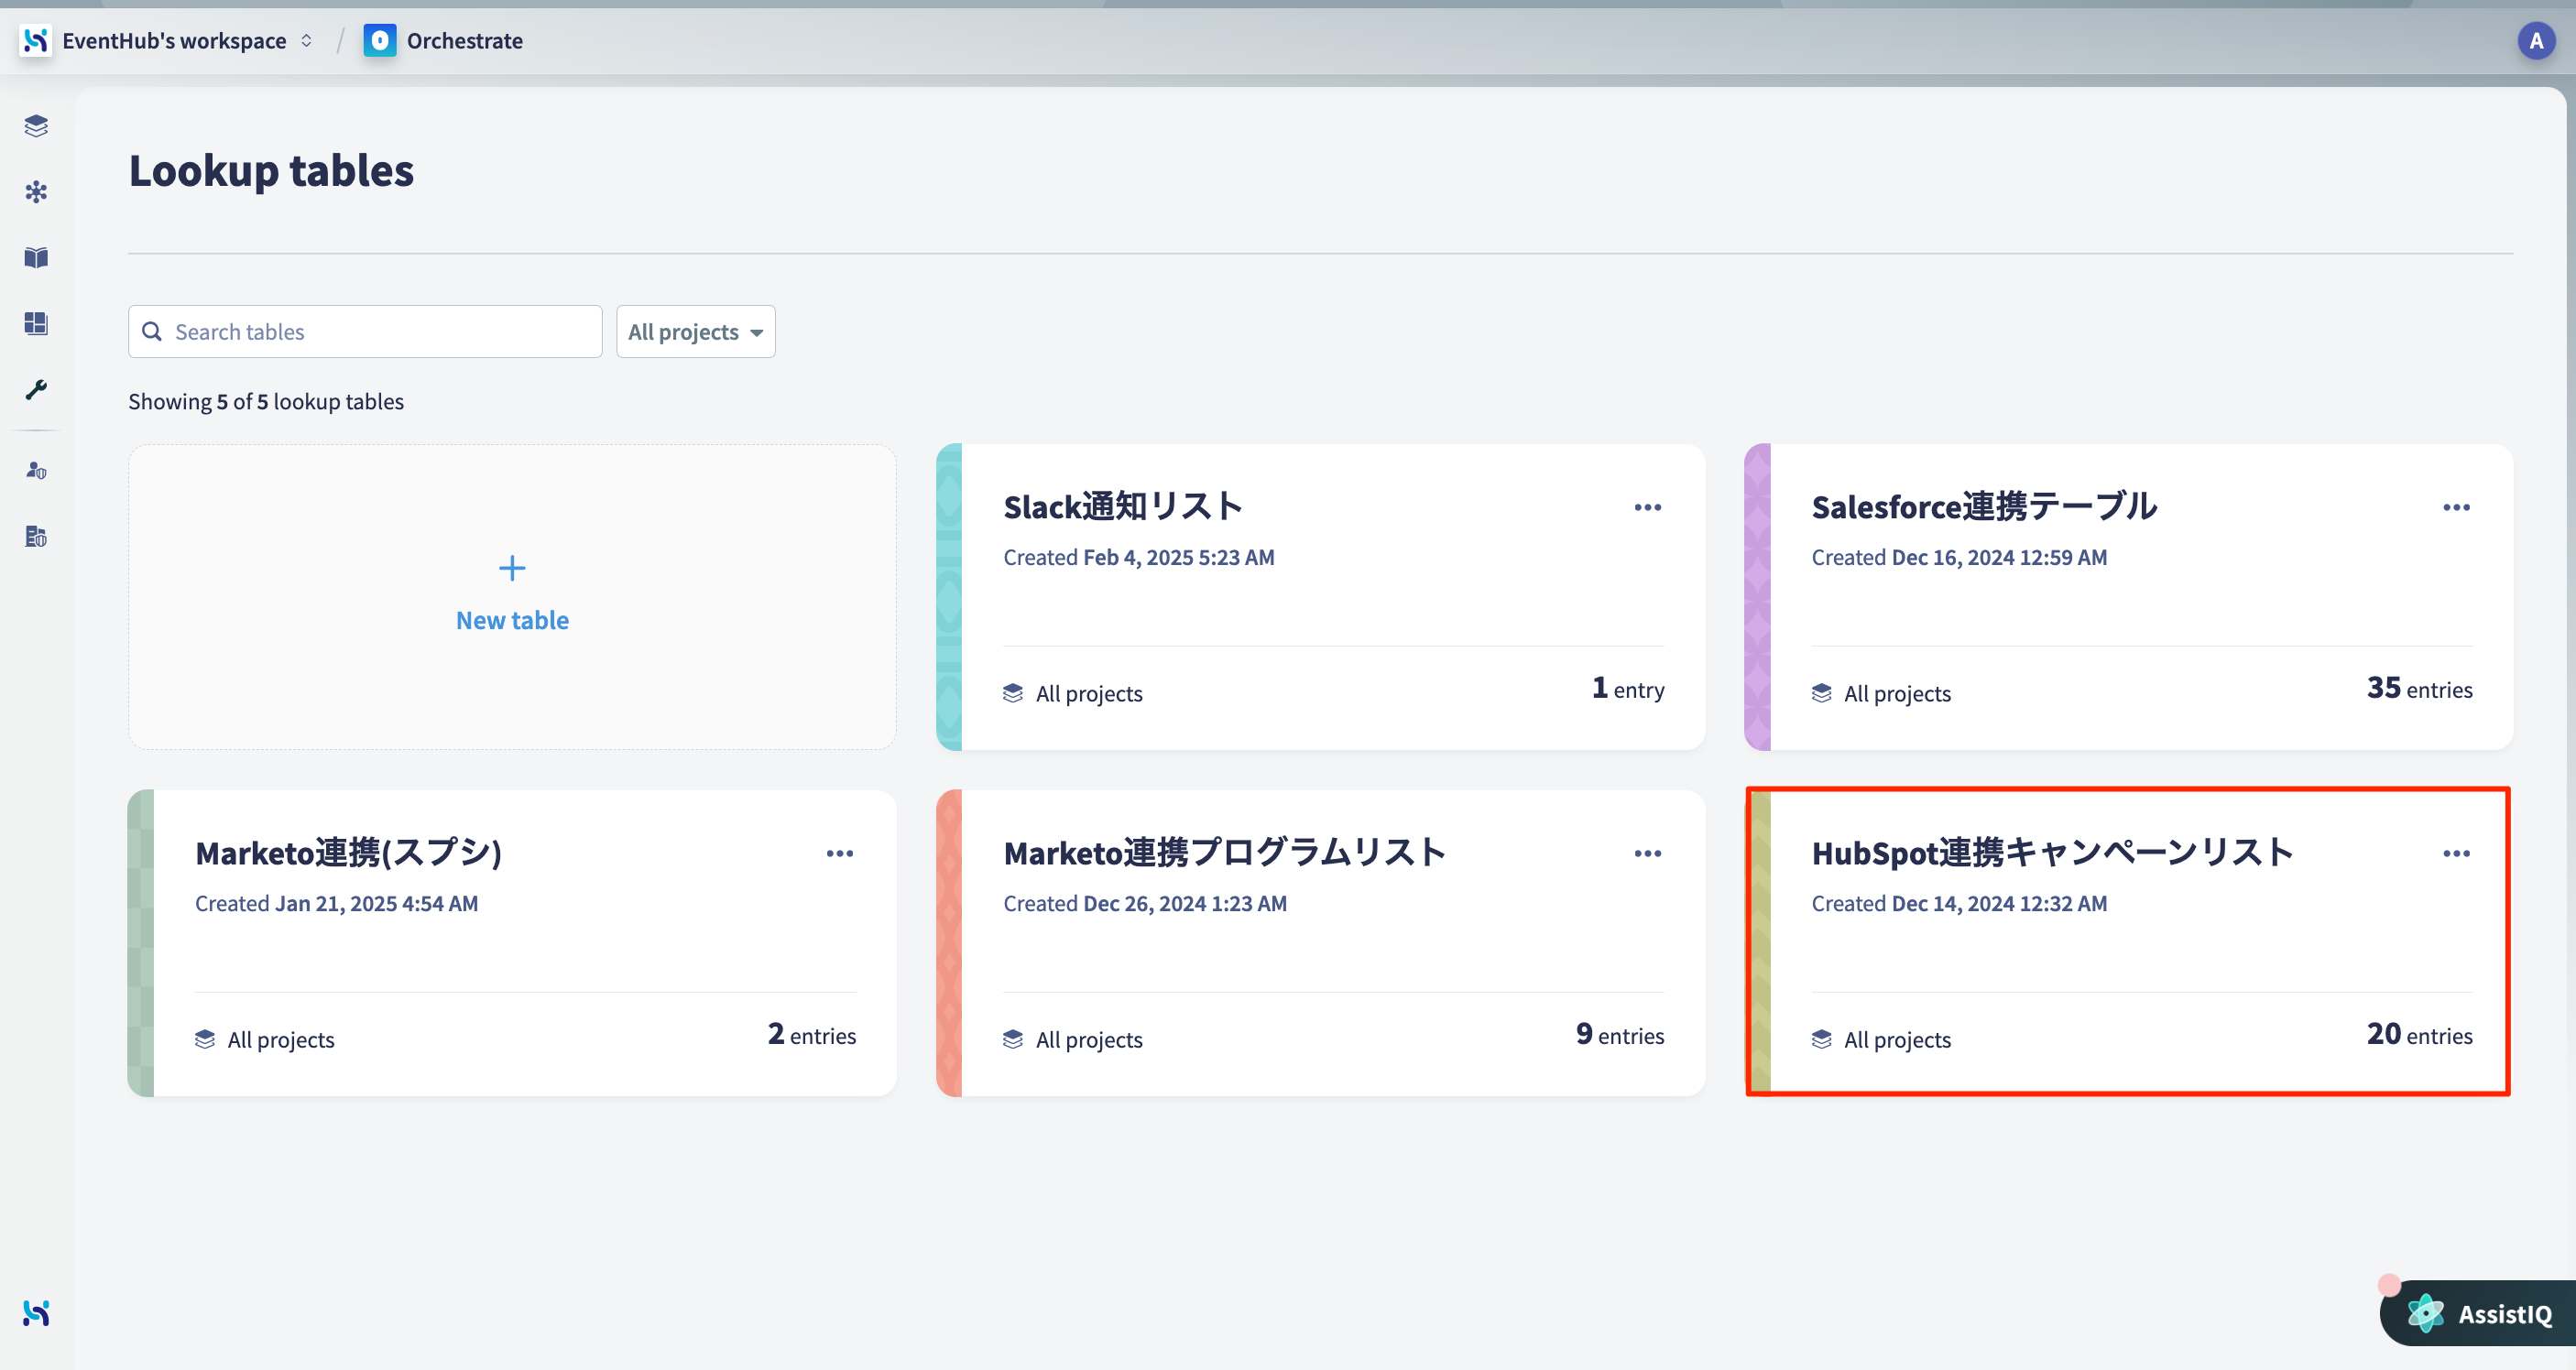This screenshot has width=2576, height=1370.
Task: Click the purple color strip on Salesforce連携テーブル card
Action: (x=1757, y=597)
